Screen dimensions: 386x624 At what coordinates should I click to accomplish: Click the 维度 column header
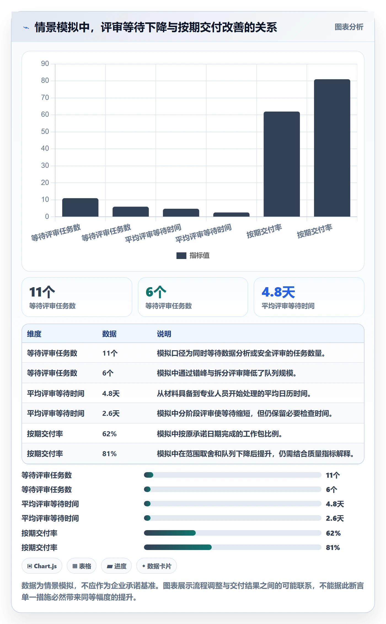pos(34,334)
